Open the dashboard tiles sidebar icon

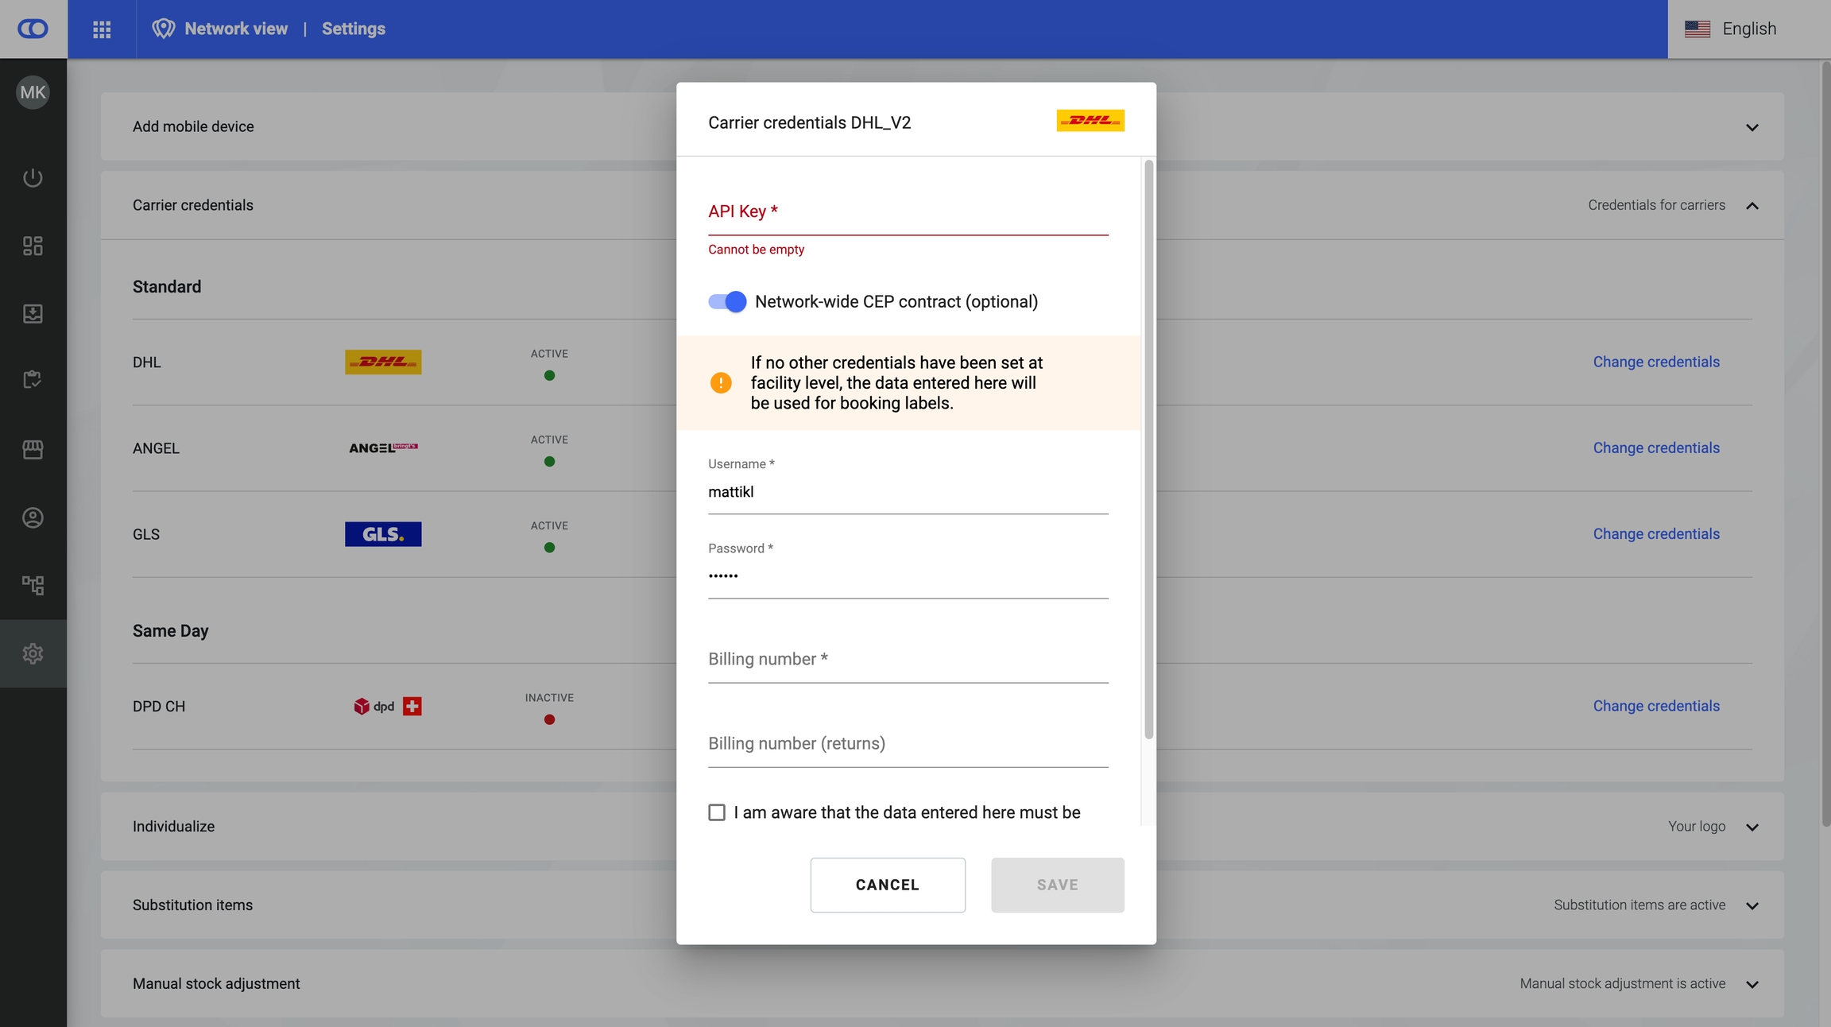tap(33, 246)
